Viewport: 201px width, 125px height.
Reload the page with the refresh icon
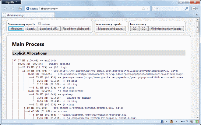[20, 8]
